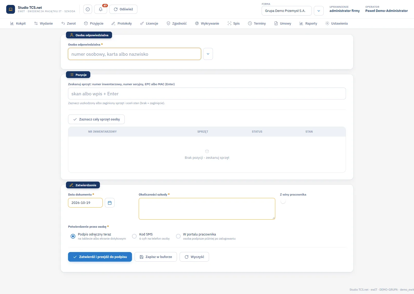
Task: Click the Pozycje section badge
Action: (78, 75)
